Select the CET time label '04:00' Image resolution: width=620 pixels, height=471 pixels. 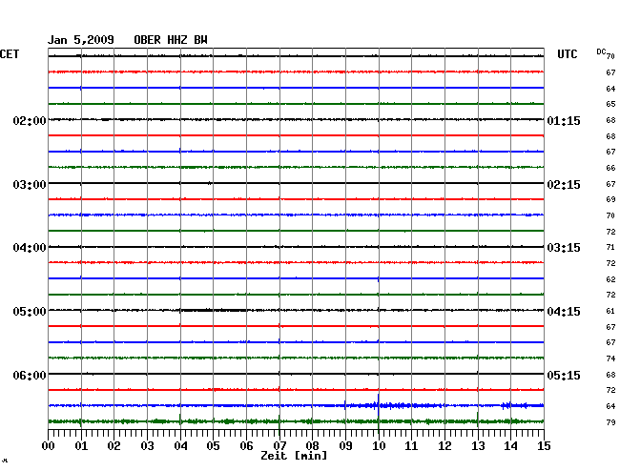pos(30,248)
